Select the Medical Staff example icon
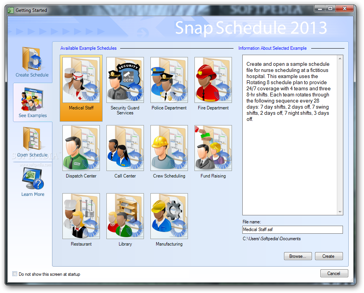This screenshot has height=293, width=364. (x=81, y=80)
